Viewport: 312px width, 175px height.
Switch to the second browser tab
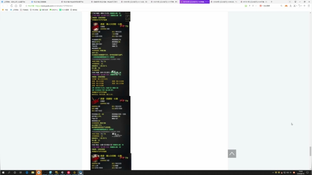[45, 2]
